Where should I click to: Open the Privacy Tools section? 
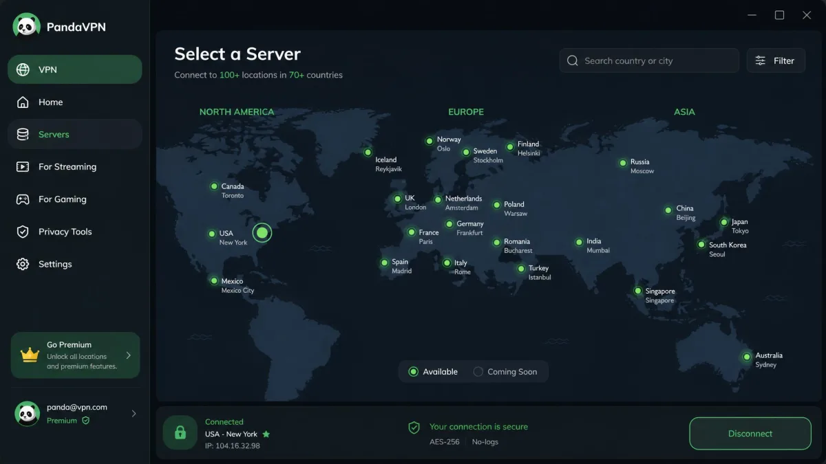tap(75, 232)
